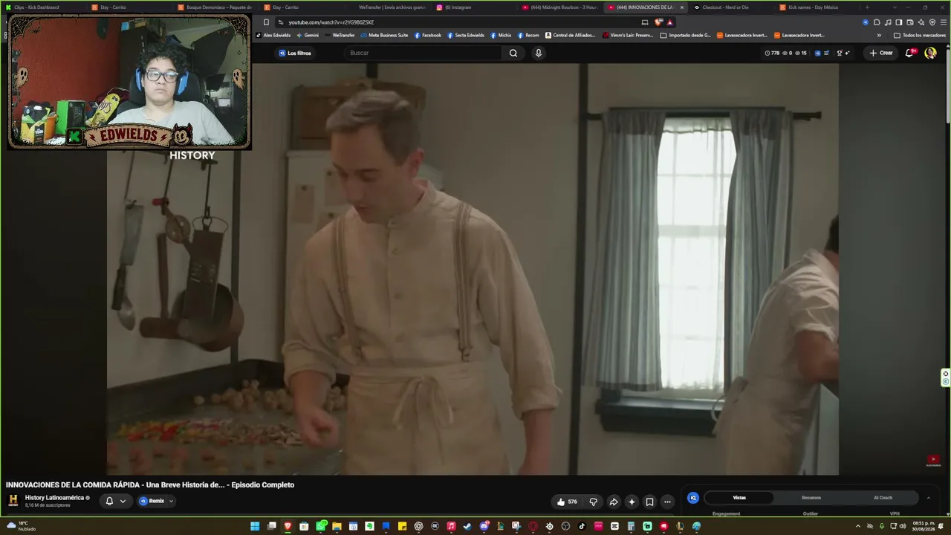
Task: Open the 'Importado desde G...' bookmarks folder
Action: (x=686, y=35)
